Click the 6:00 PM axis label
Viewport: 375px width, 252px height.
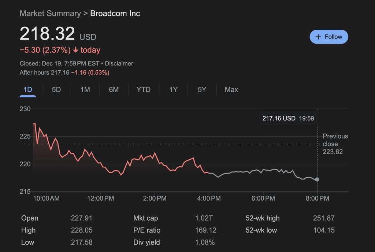(263, 198)
